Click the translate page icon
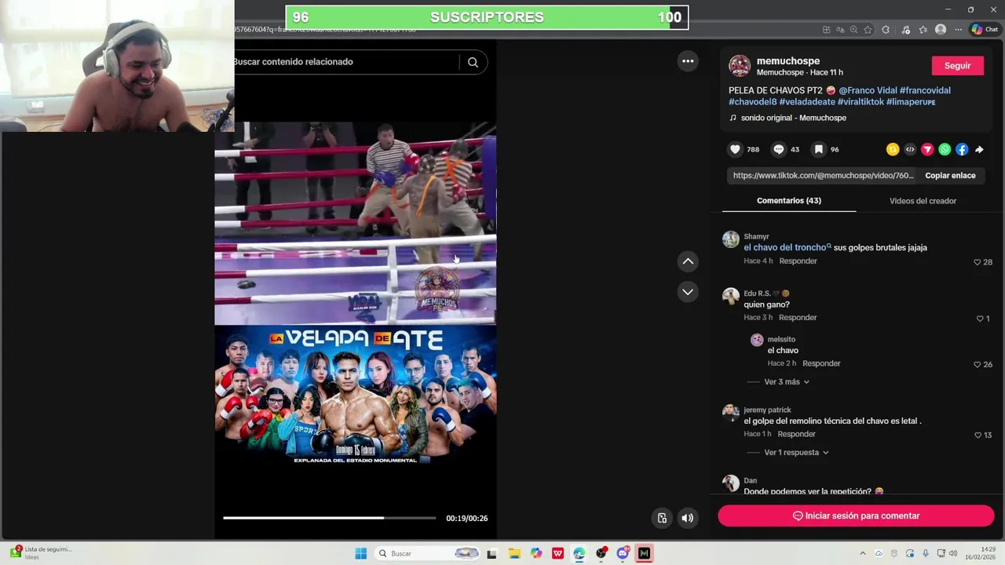The image size is (1005, 565). coord(840,30)
